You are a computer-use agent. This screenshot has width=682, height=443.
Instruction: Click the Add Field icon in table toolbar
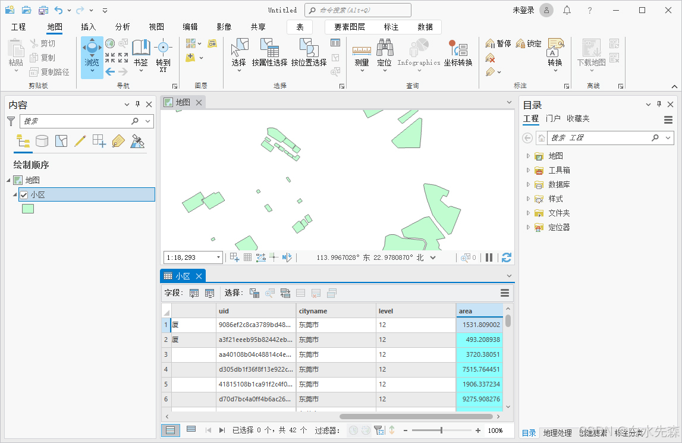(x=194, y=293)
